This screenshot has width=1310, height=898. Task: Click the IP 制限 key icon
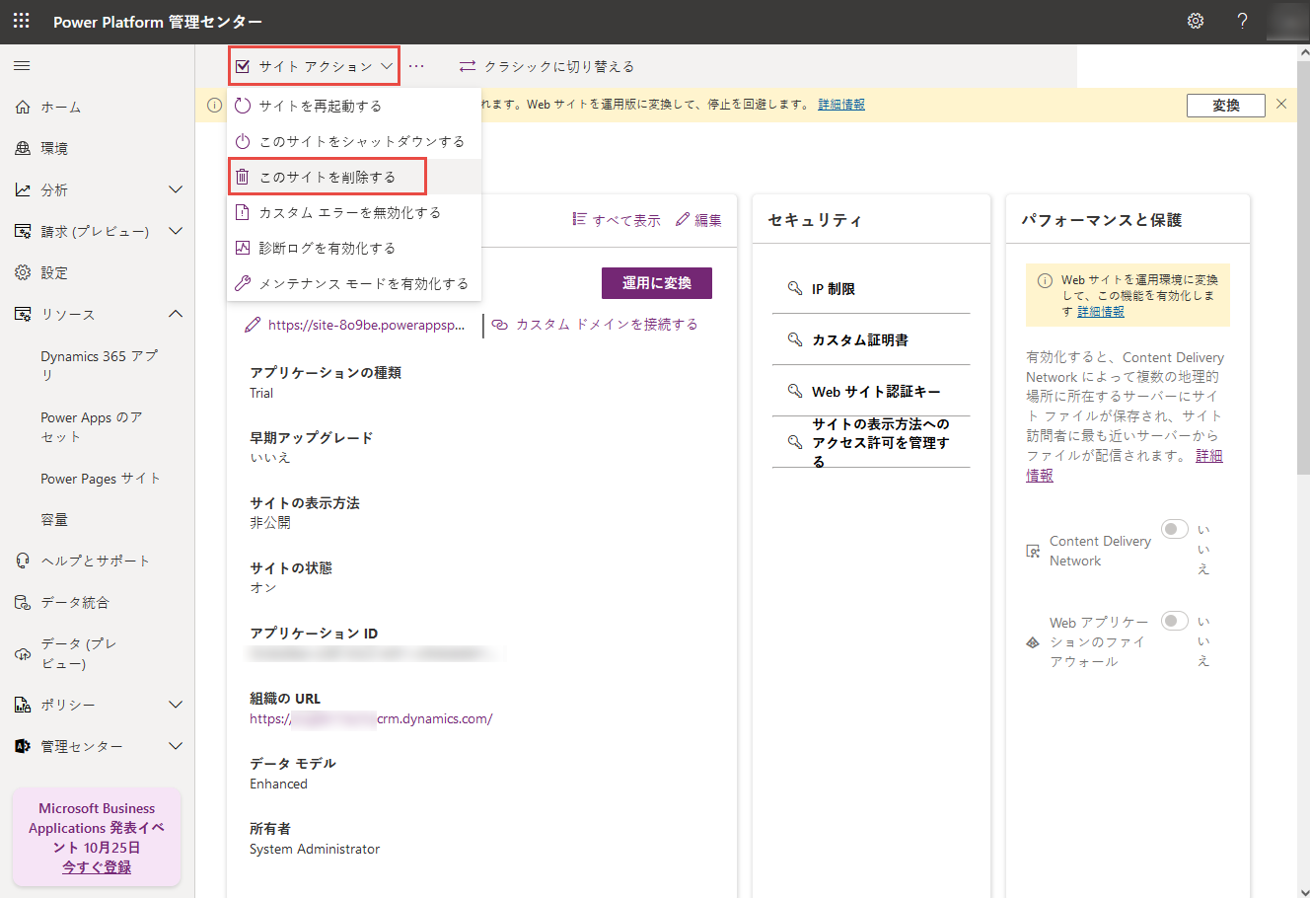tap(795, 288)
